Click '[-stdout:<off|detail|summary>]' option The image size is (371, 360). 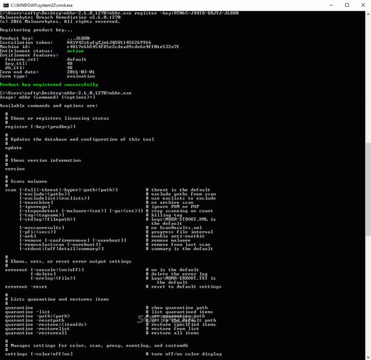pos(61,249)
